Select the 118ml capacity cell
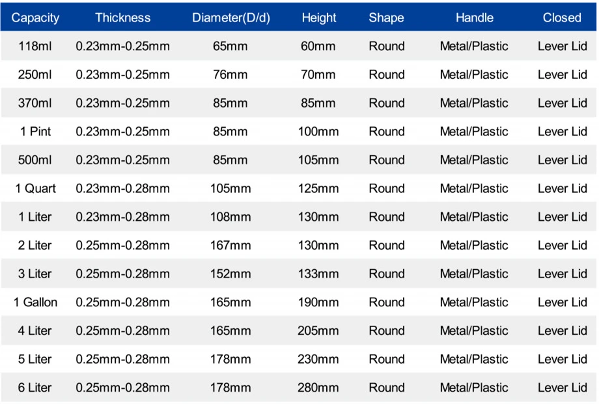The height and width of the screenshot is (404, 599). click(35, 46)
